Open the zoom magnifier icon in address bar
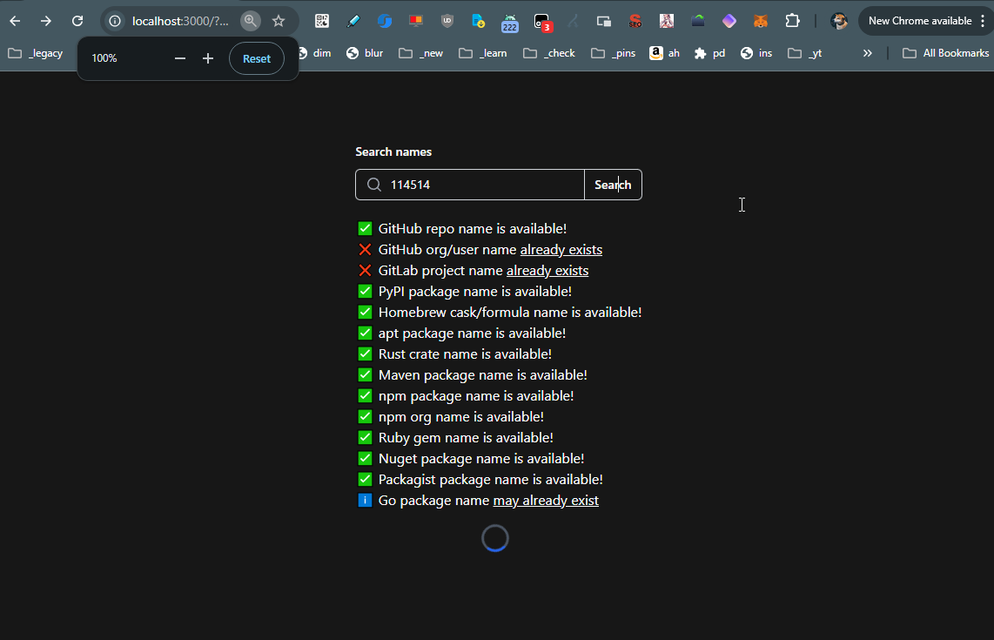 [251, 21]
